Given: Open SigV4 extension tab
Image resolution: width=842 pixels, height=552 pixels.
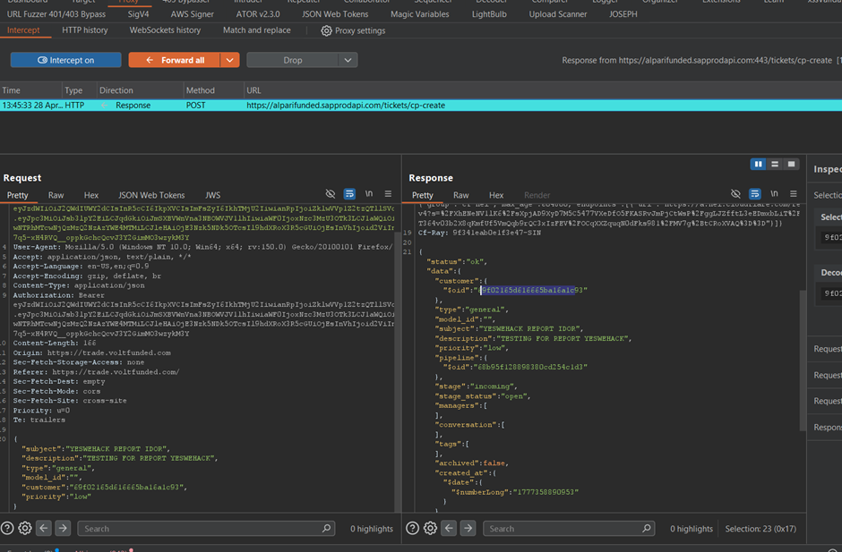Looking at the screenshot, I should (x=139, y=14).
